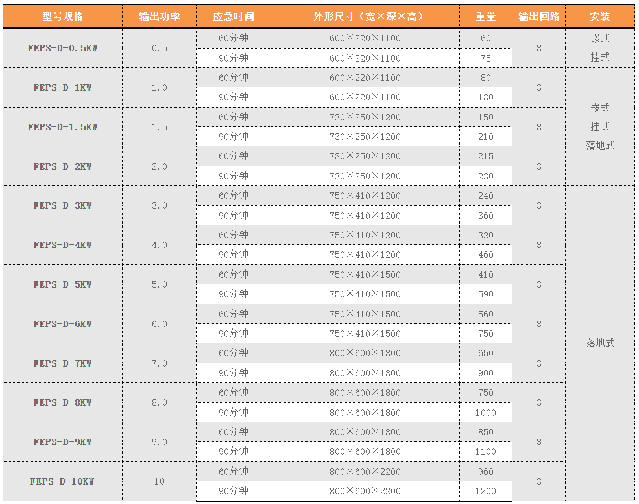This screenshot has width=639, height=504.
Task: Click the FEPS-D-10KW model cell
Action: [x=62, y=481]
